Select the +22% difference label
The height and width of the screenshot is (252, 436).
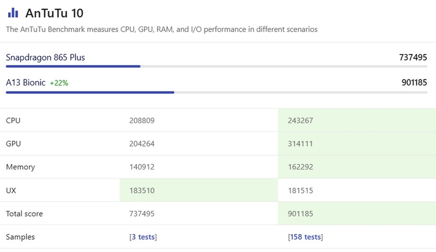point(59,83)
